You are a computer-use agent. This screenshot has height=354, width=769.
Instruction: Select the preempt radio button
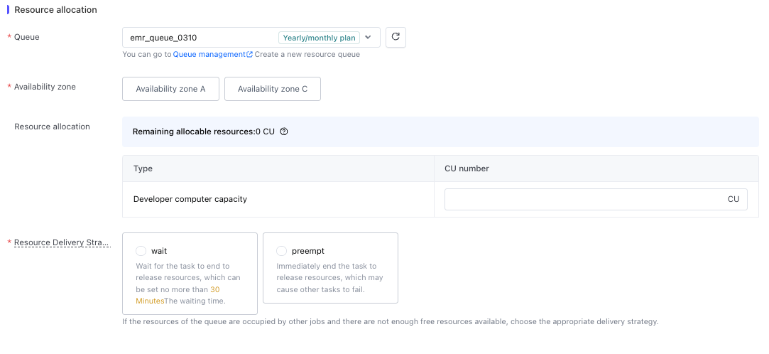[281, 251]
